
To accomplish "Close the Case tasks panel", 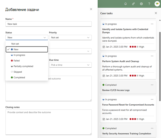I will [156, 13].
